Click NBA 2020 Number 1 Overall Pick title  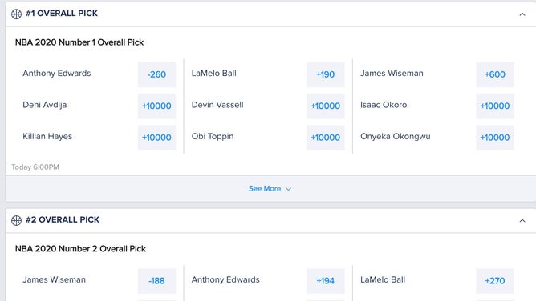pos(79,42)
